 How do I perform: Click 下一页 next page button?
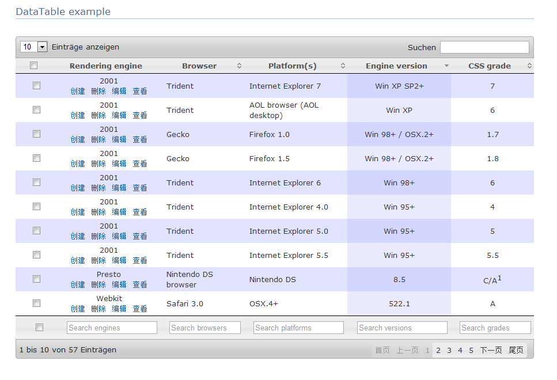(491, 350)
